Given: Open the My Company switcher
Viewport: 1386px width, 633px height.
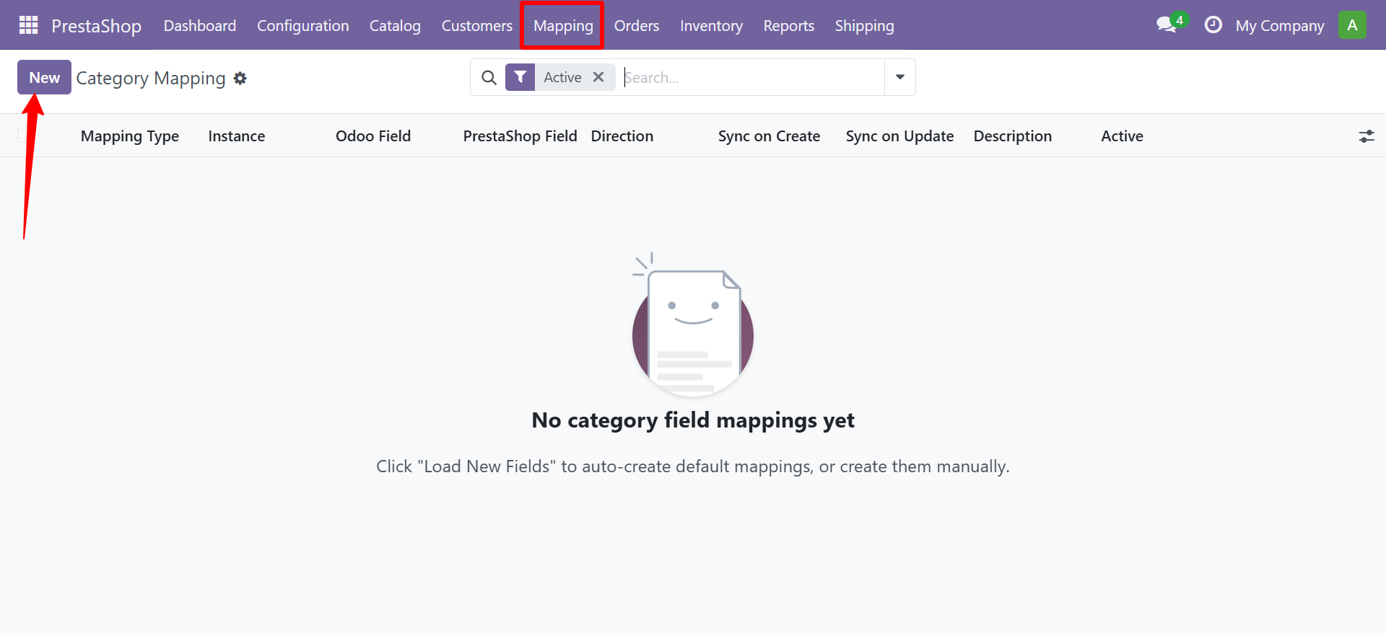Looking at the screenshot, I should tap(1281, 25).
